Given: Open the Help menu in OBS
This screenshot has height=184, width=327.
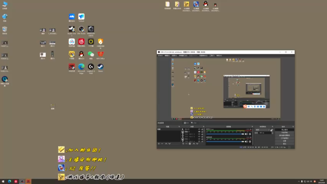Looking at the screenshot, I should pos(219,56).
